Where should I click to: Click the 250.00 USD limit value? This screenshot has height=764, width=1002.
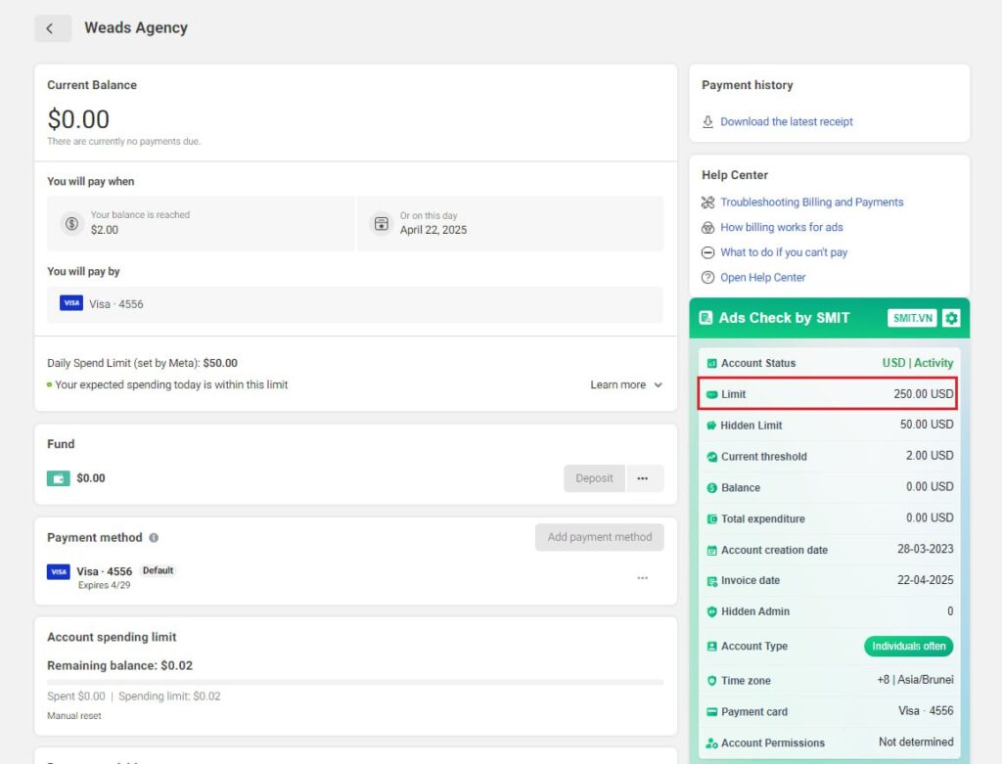coord(924,394)
